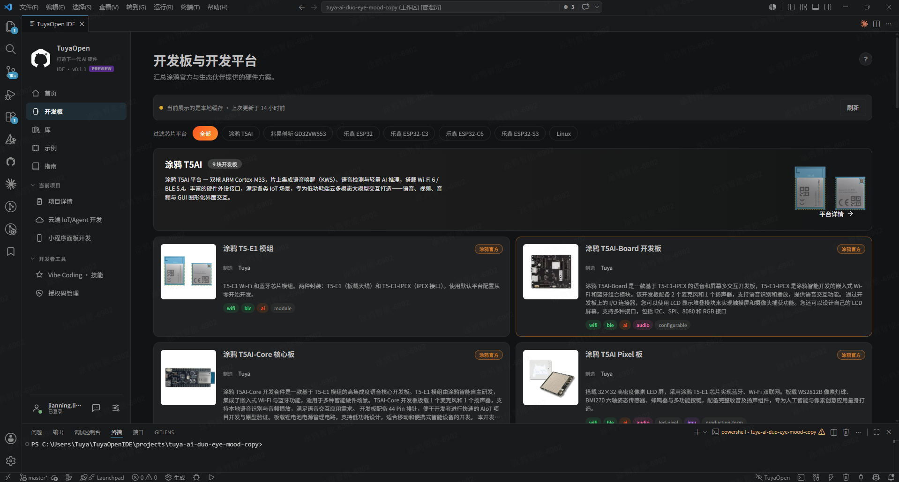Open the GitHub view in activity bar
The height and width of the screenshot is (482, 899).
[x=10, y=162]
